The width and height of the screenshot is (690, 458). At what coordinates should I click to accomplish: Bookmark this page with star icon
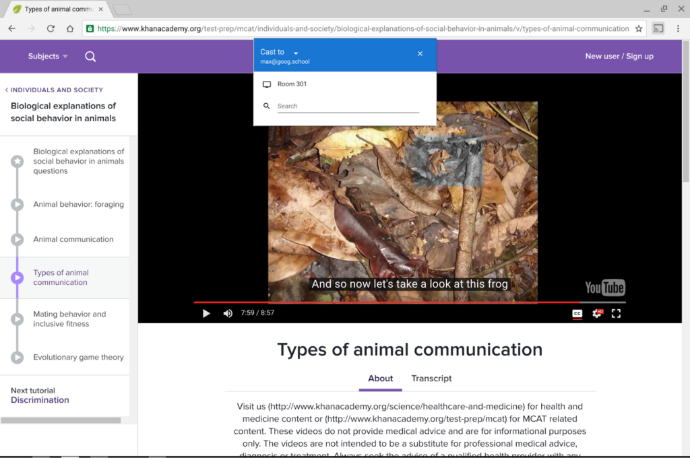point(639,28)
